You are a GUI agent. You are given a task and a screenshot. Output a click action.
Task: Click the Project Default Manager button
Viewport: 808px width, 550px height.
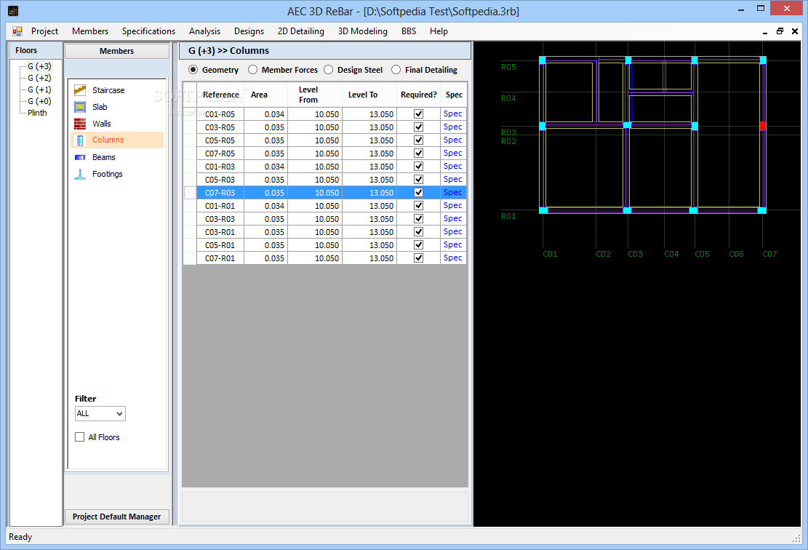tap(117, 517)
